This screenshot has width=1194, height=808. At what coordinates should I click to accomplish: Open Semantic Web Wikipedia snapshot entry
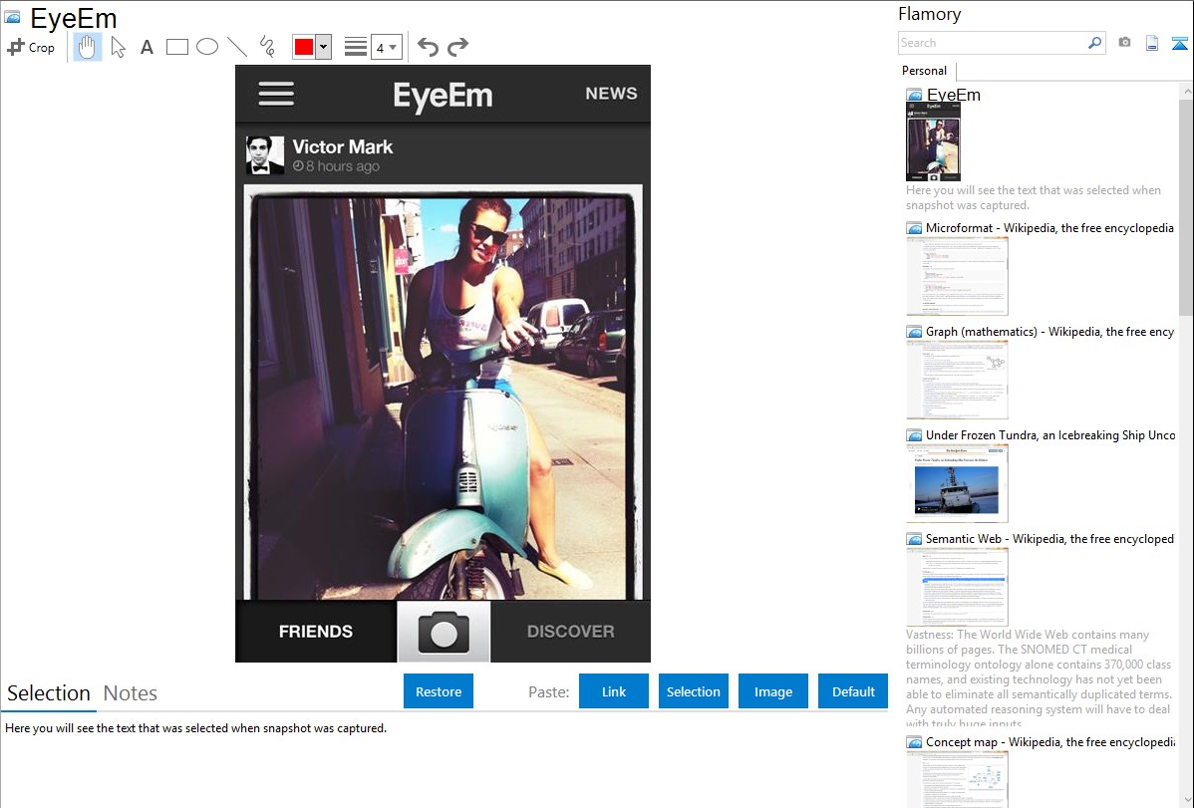click(1049, 538)
